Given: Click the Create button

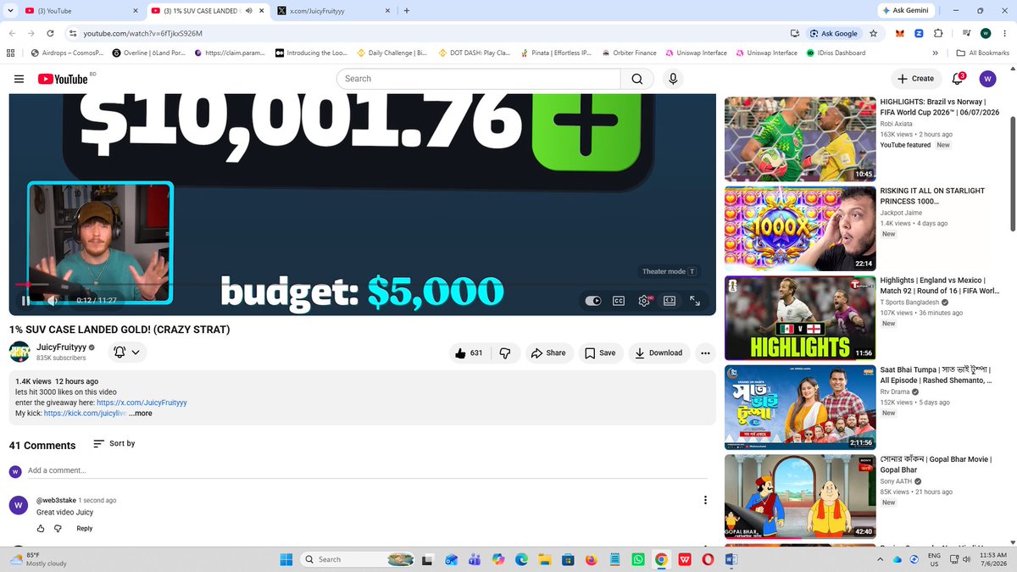Looking at the screenshot, I should [x=915, y=79].
